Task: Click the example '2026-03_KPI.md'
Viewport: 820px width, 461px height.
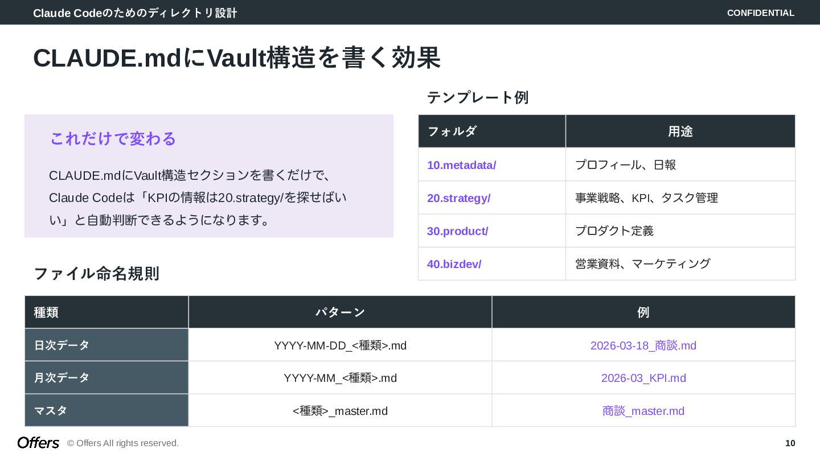Action: [x=643, y=378]
